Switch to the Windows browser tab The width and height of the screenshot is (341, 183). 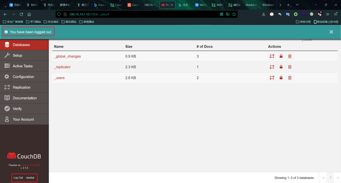pyautogui.click(x=268, y=5)
